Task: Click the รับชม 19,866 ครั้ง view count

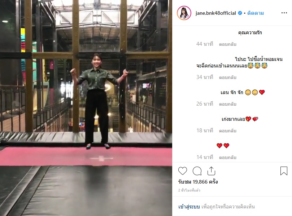Action: tap(198, 182)
